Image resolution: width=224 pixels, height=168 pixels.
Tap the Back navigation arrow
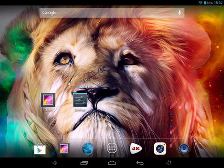(x=140, y=163)
